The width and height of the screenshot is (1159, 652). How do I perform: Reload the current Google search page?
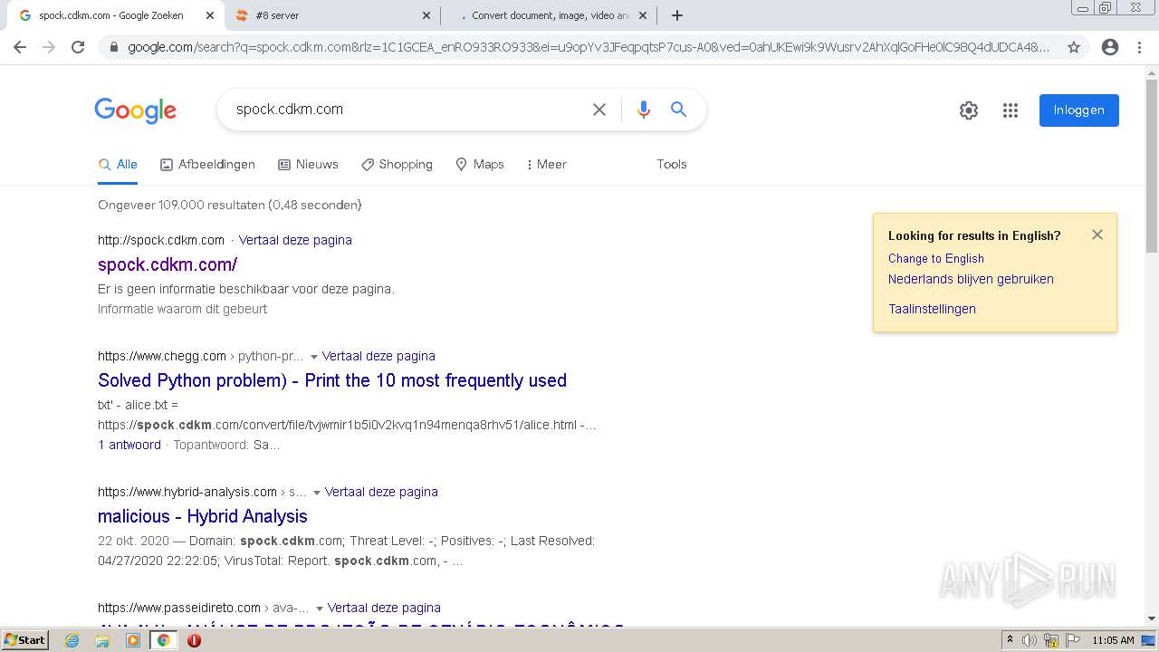click(78, 47)
